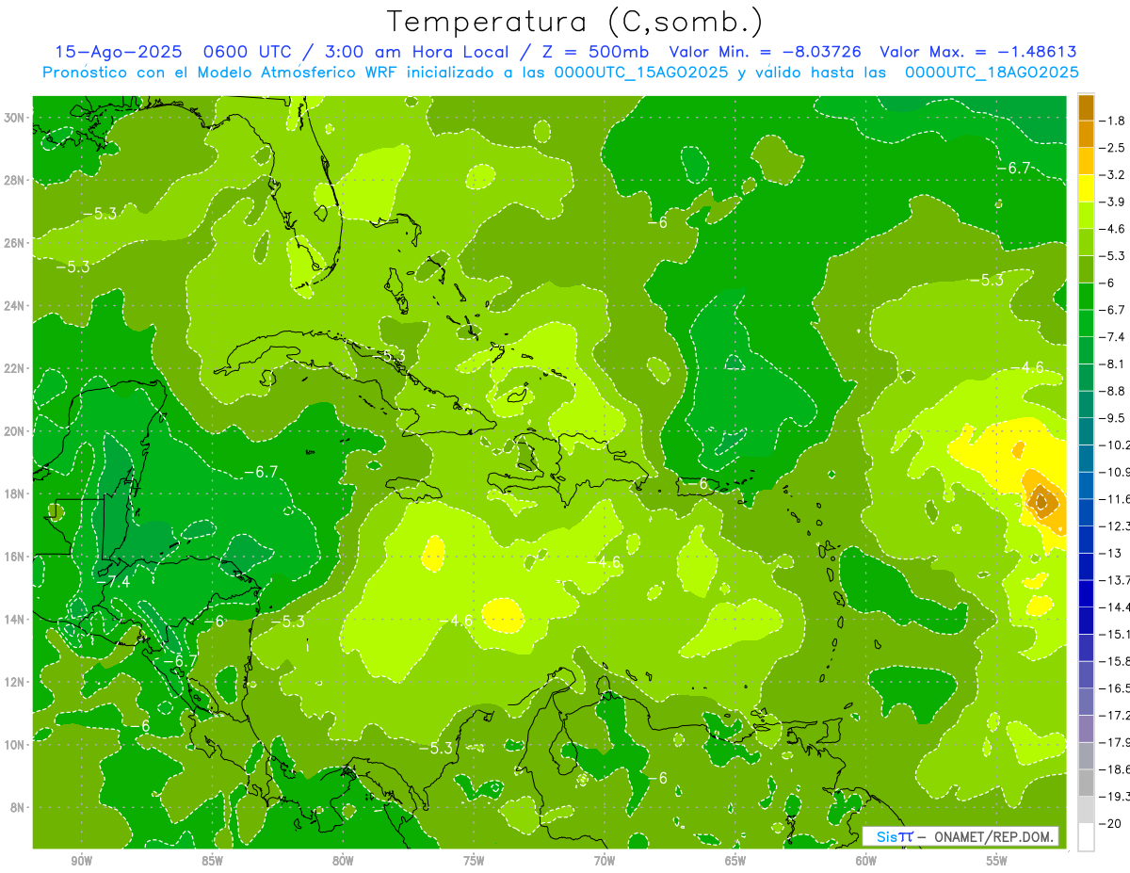Click the -20 label in the color legend
Viewport: 1130px width, 873px height.
(x=1112, y=823)
